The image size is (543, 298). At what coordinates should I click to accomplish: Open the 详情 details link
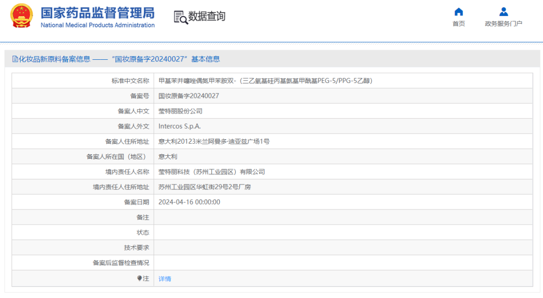coord(165,278)
